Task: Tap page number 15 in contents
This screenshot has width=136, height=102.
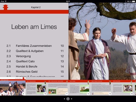Action: pos(62,72)
